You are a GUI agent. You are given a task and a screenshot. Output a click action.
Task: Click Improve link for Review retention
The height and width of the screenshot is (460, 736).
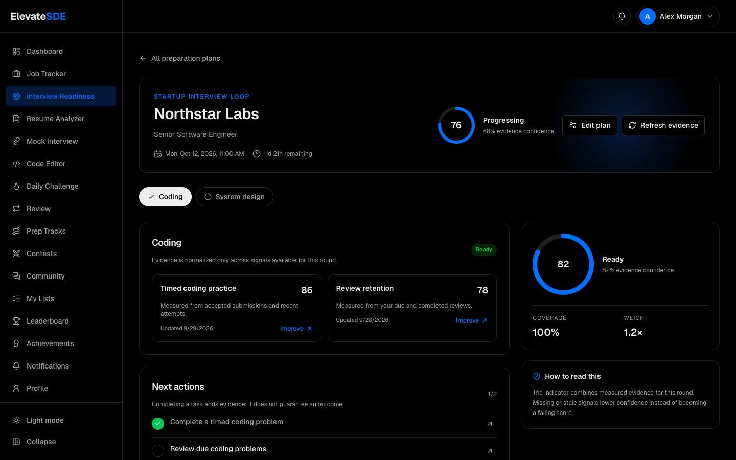(472, 320)
